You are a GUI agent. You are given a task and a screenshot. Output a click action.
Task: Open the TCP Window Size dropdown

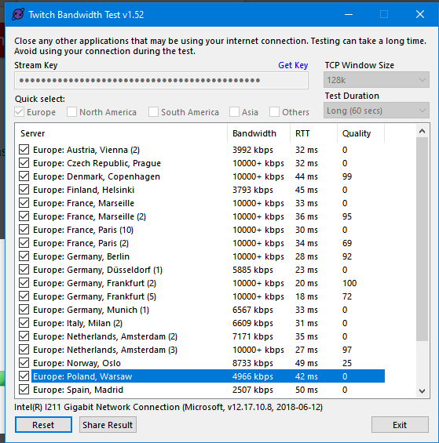pos(376,80)
